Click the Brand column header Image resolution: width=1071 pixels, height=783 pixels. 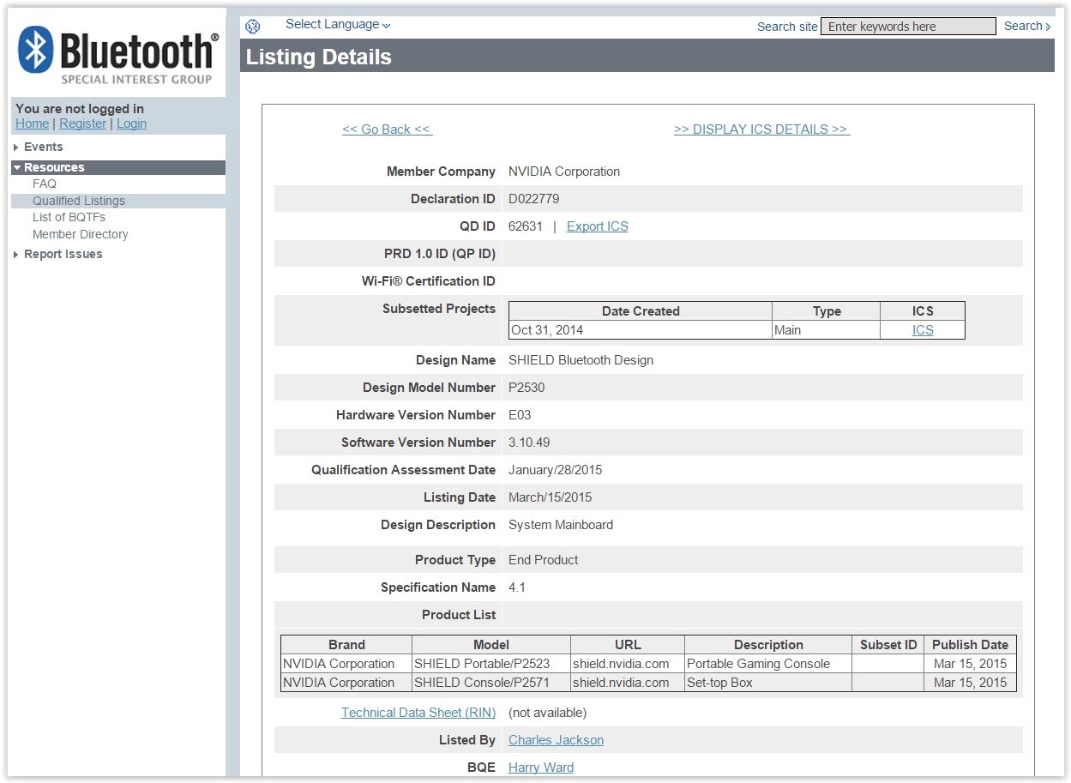pyautogui.click(x=346, y=645)
